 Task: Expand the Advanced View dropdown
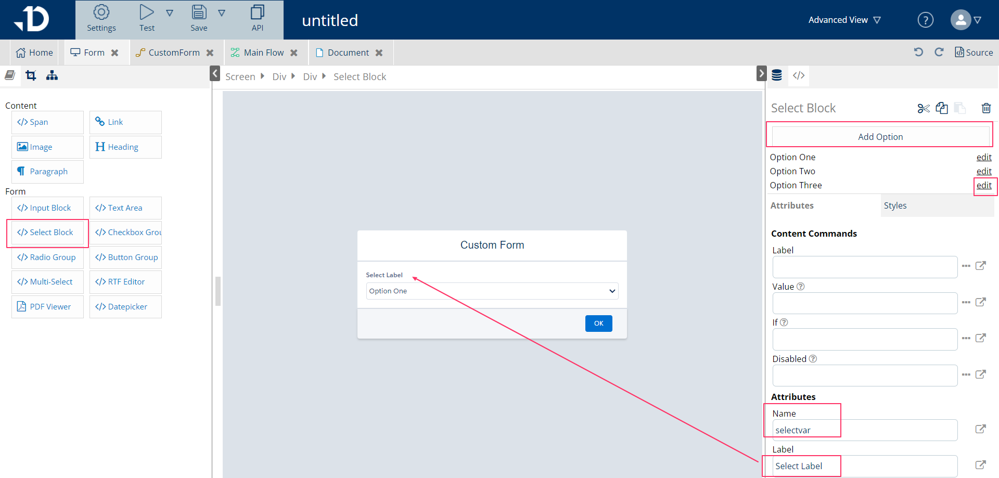(844, 20)
